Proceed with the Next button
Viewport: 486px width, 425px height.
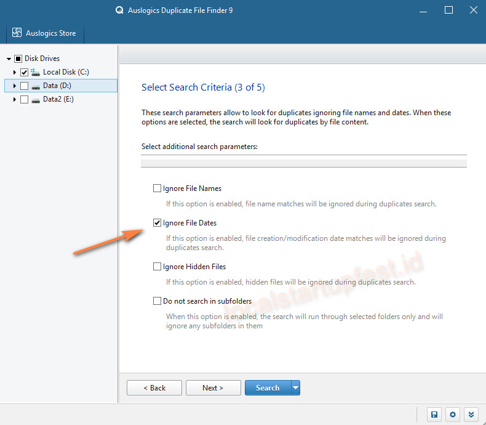[x=213, y=388]
